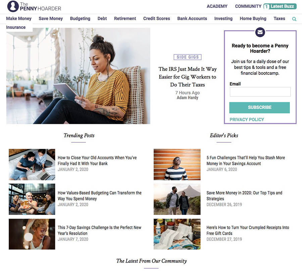Viewport: 302px width, 272px height.
Task: Open the search magnifier icon
Action: [294, 19]
